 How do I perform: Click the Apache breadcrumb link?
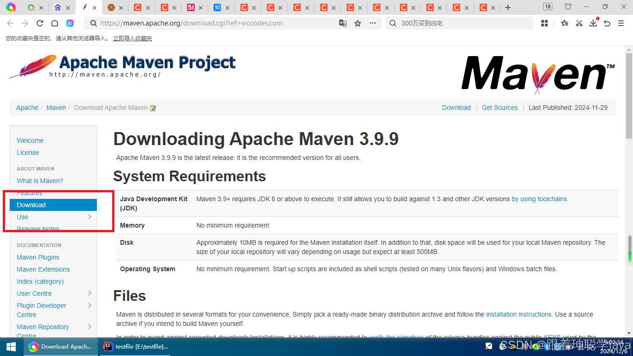click(27, 108)
